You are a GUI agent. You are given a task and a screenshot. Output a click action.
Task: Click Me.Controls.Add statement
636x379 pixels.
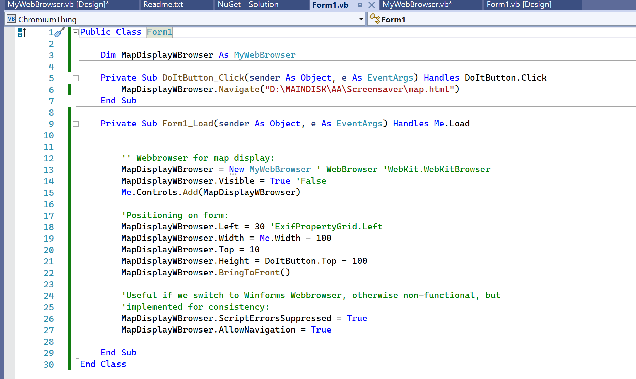pos(211,192)
